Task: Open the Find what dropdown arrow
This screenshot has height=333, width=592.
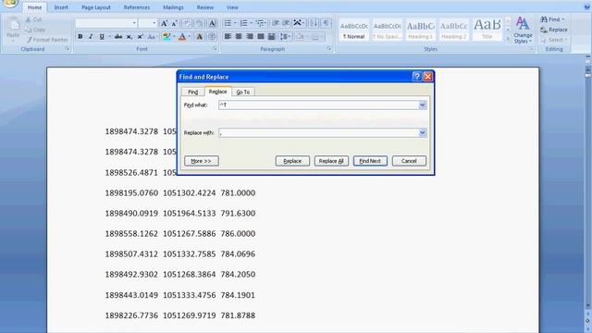Action: [423, 105]
